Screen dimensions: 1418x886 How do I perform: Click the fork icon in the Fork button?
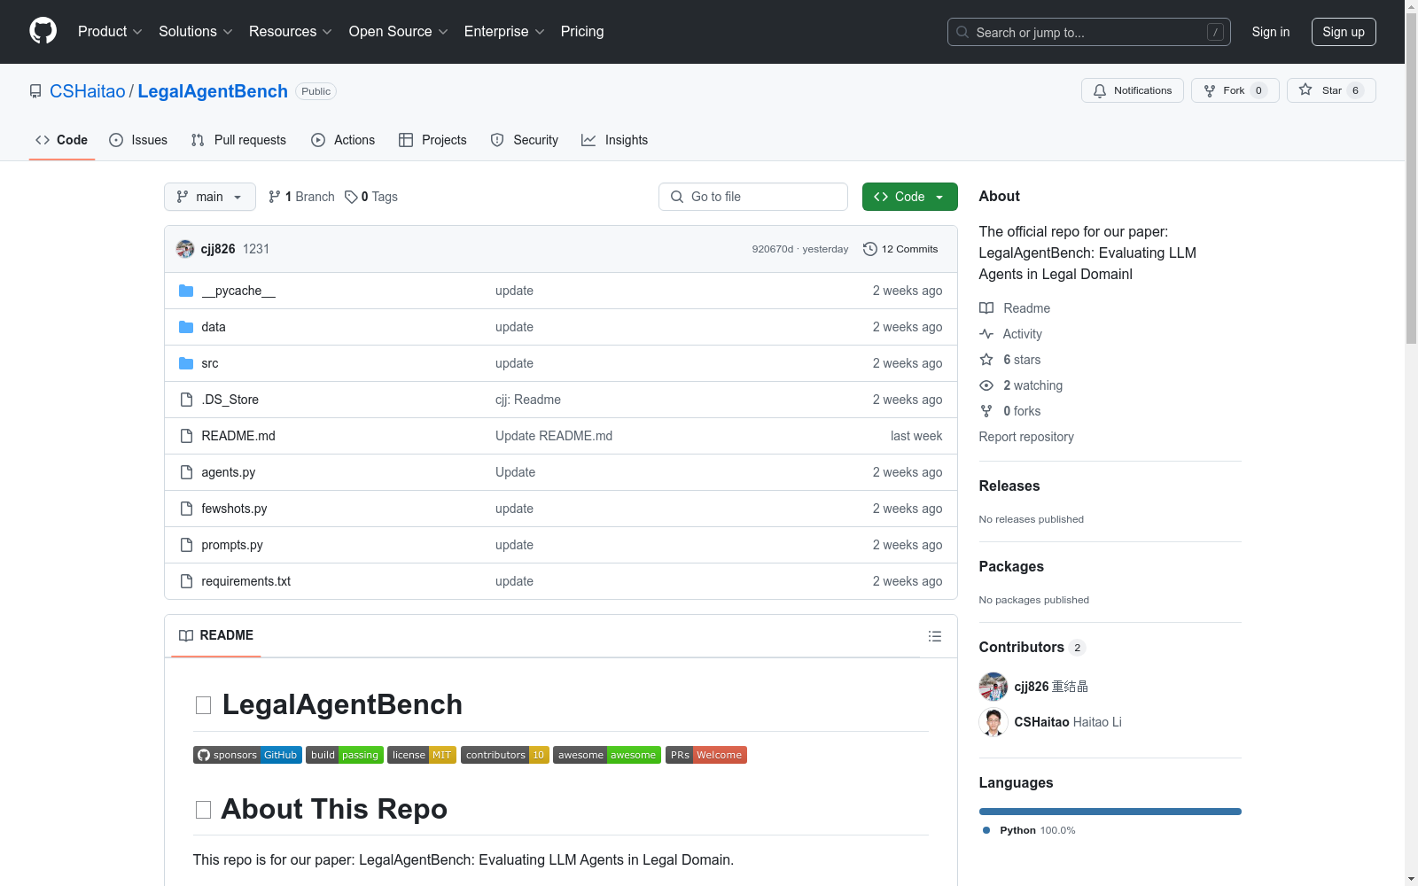point(1210,90)
